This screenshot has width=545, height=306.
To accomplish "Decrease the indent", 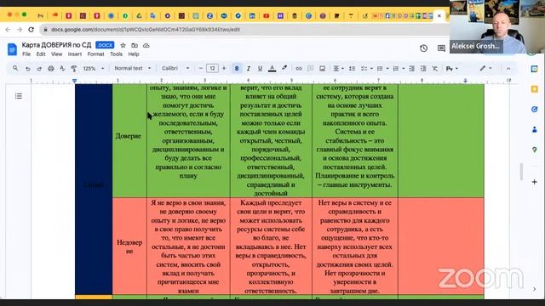I will [x=411, y=69].
